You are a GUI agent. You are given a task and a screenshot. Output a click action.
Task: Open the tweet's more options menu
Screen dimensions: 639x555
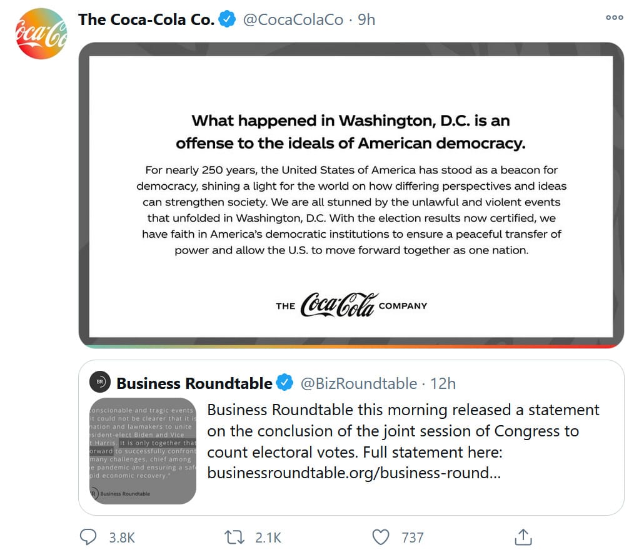click(615, 17)
